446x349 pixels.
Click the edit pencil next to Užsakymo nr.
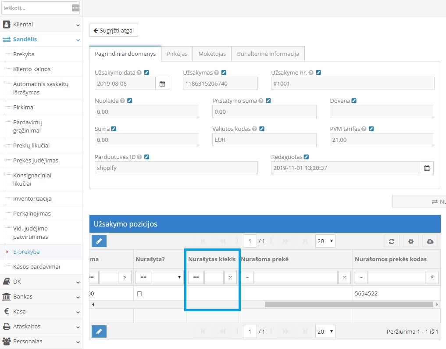click(318, 73)
